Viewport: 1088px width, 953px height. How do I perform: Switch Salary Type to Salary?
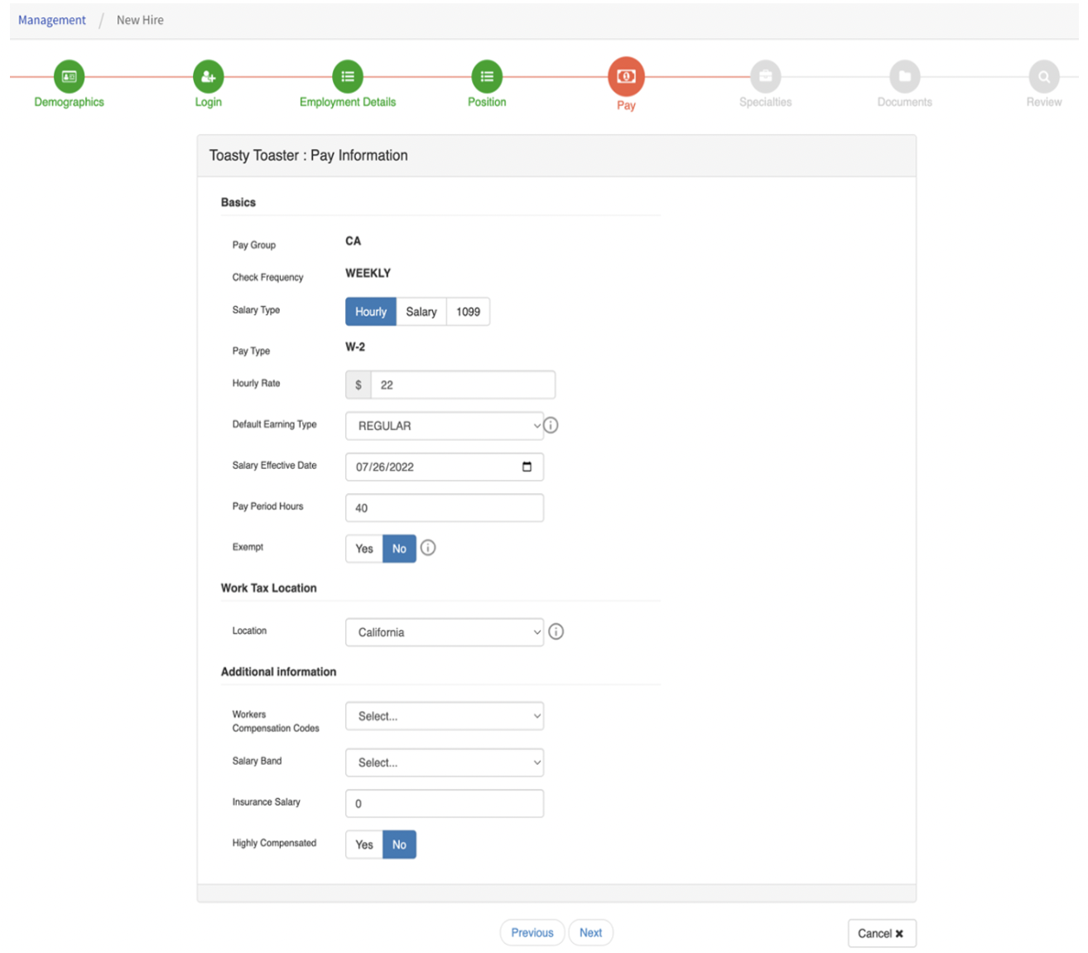click(421, 312)
